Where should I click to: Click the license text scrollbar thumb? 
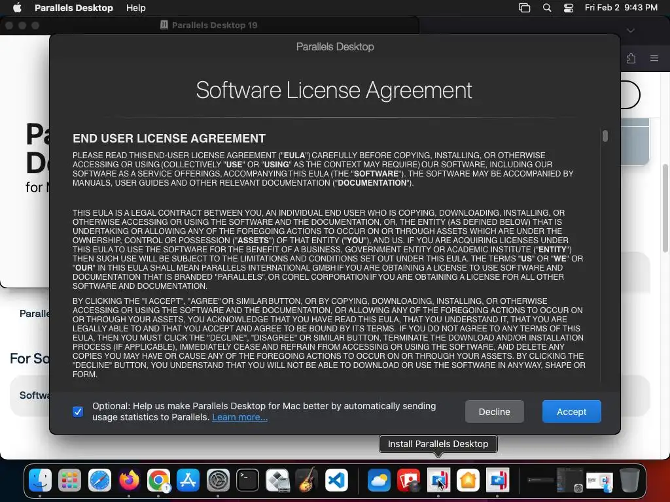(605, 136)
